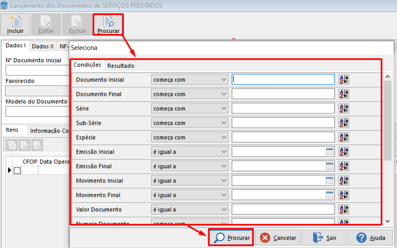Open condition dropdown for Espécie
The image size is (397, 248).
tap(190, 138)
